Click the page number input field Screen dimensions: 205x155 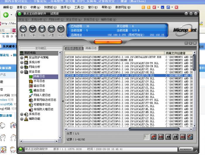(x=146, y=137)
